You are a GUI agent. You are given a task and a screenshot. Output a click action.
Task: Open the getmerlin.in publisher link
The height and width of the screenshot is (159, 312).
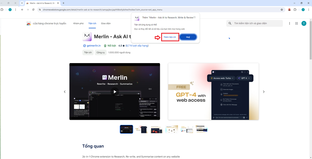[94, 46]
